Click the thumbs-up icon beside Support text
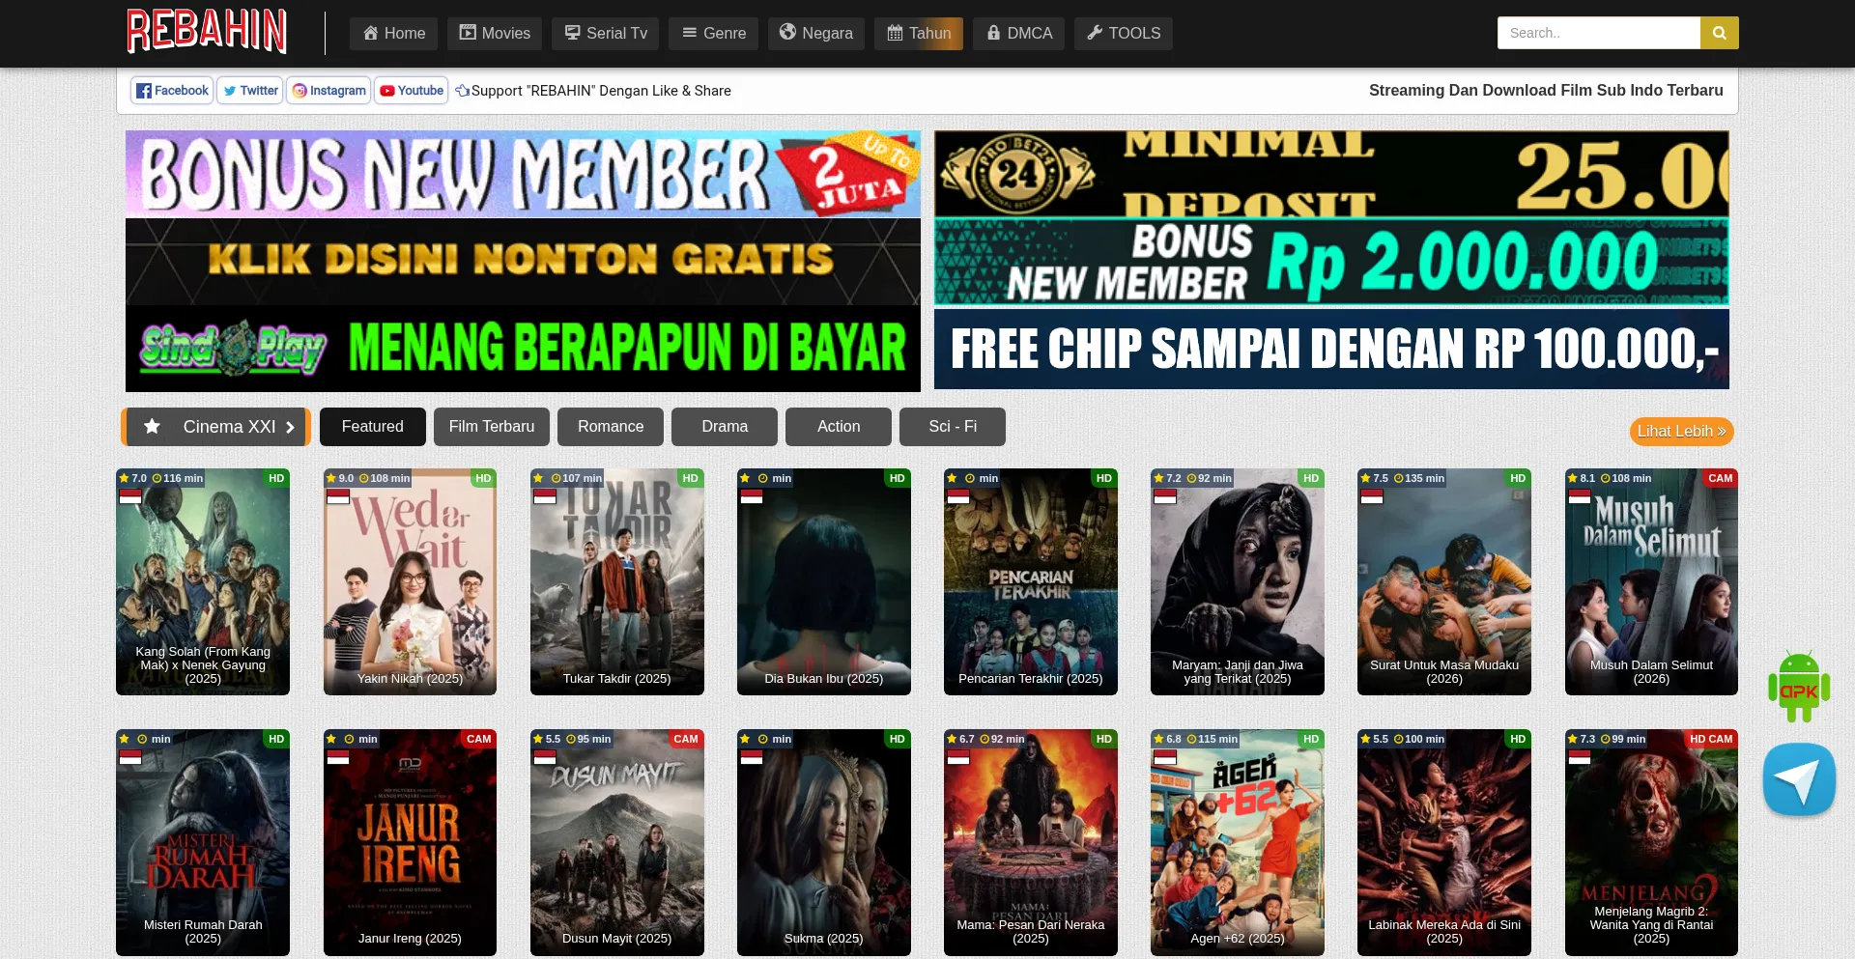Viewport: 1855px width, 959px height. click(463, 91)
